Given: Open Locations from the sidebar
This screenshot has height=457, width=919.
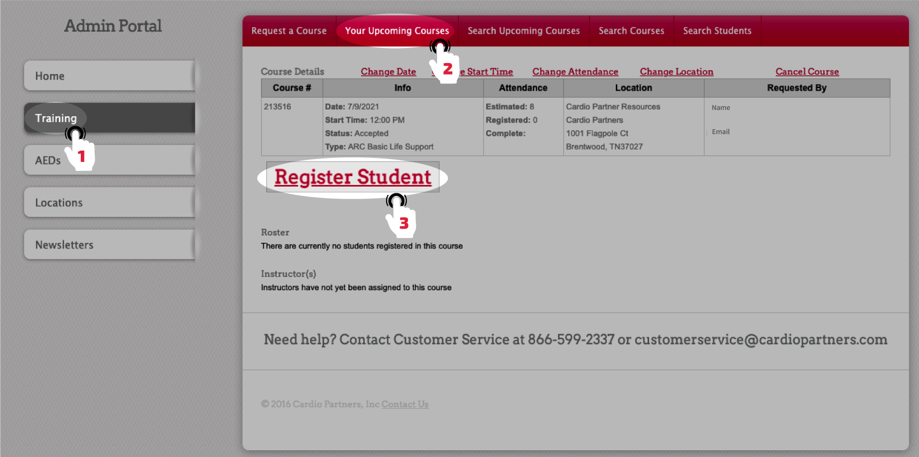Looking at the screenshot, I should click(x=109, y=203).
